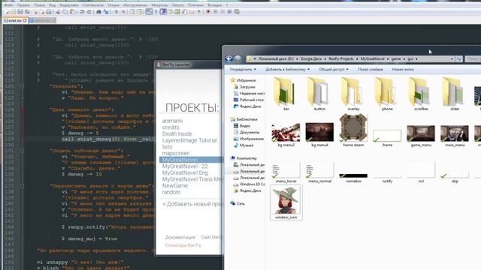Viewport: 481px width, 270px height.
Task: Open Общий доступ dropdown in Explorer
Action: click(334, 70)
